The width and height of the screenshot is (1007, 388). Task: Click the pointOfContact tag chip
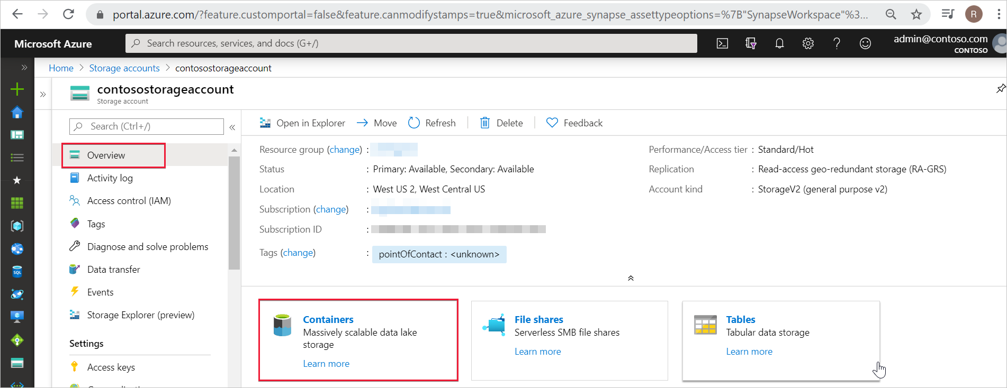tap(439, 254)
